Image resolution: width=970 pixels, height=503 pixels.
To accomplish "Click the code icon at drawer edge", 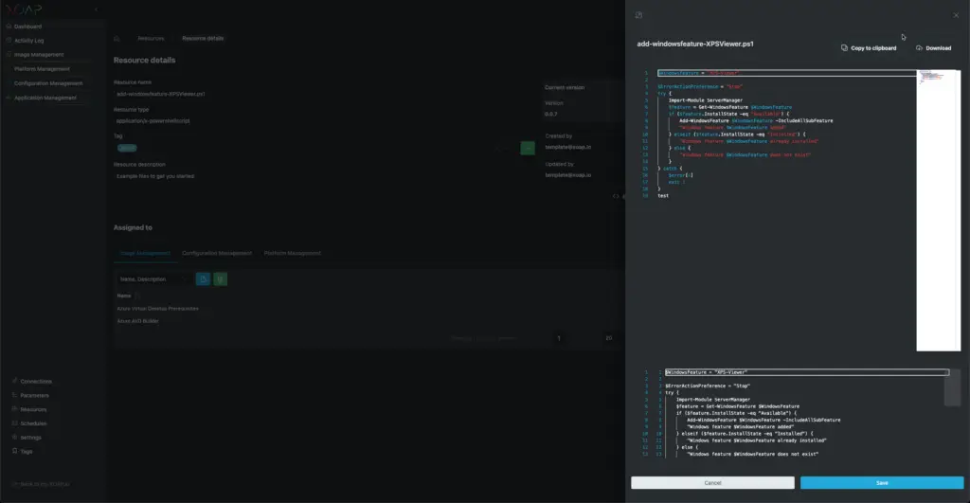I will point(616,196).
